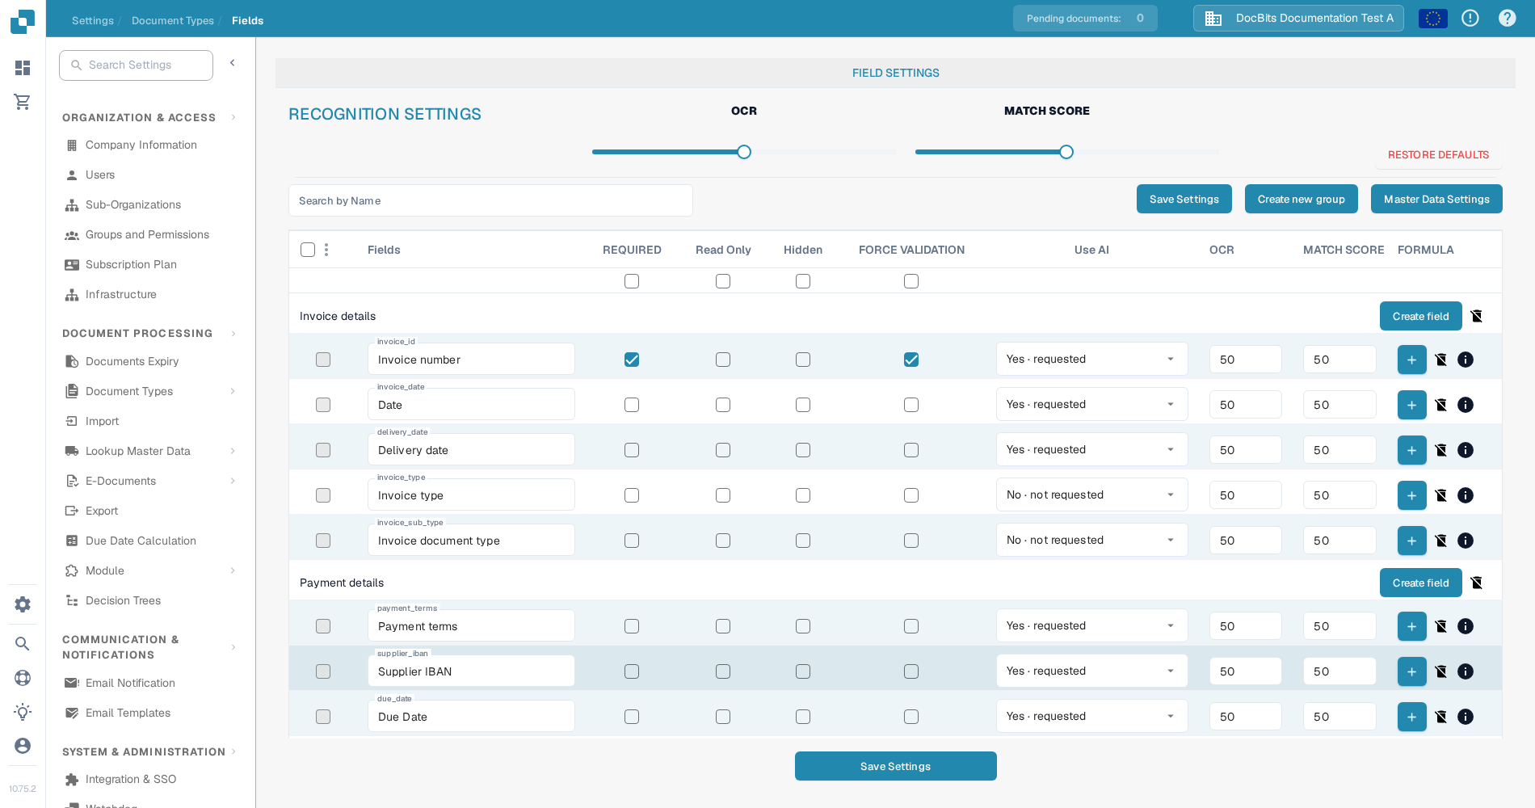Open Use AI dropdown for Invoice type
Viewport: 1535px width, 808px height.
pyautogui.click(x=1091, y=494)
